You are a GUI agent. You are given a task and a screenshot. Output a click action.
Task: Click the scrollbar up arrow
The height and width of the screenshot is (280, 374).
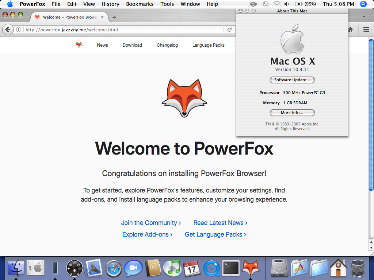pos(371,242)
